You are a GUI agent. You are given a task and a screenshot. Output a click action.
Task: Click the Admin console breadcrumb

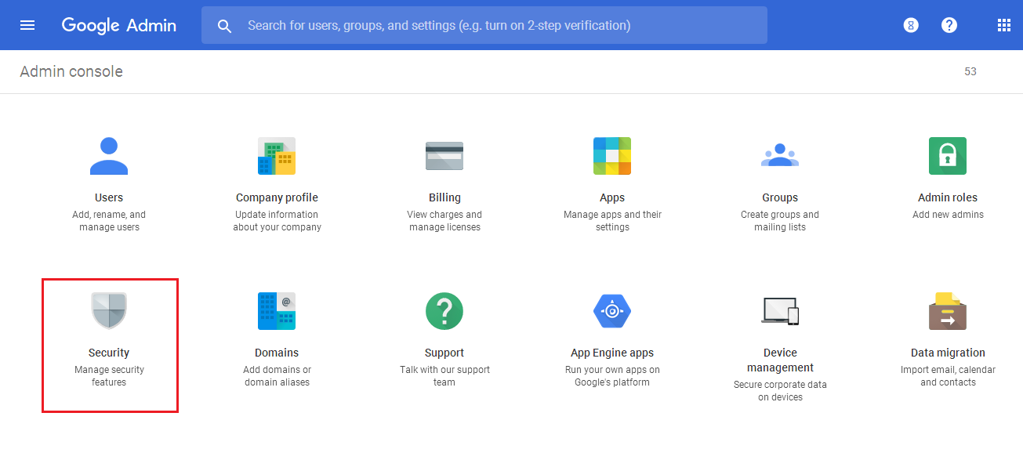pyautogui.click(x=71, y=71)
